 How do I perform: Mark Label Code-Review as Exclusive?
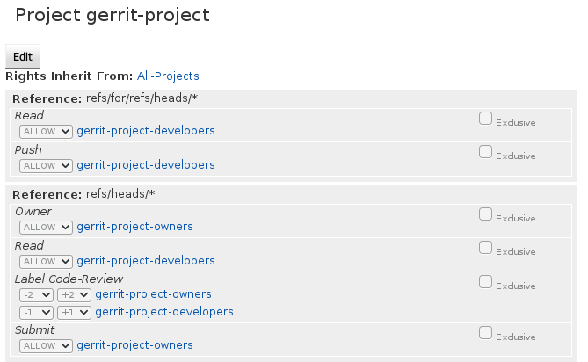485,282
